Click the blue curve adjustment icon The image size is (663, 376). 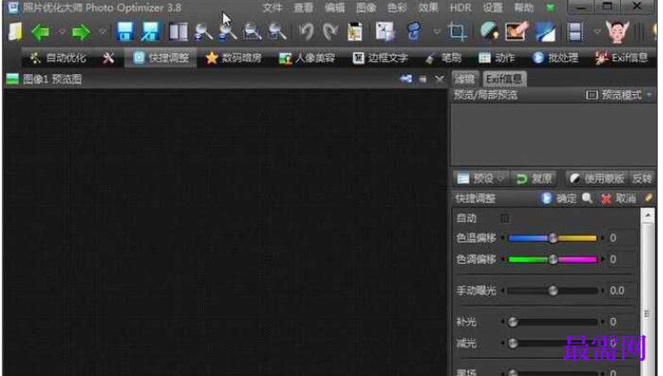[x=546, y=31]
